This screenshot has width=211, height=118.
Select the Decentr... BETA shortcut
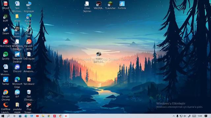[29, 45]
